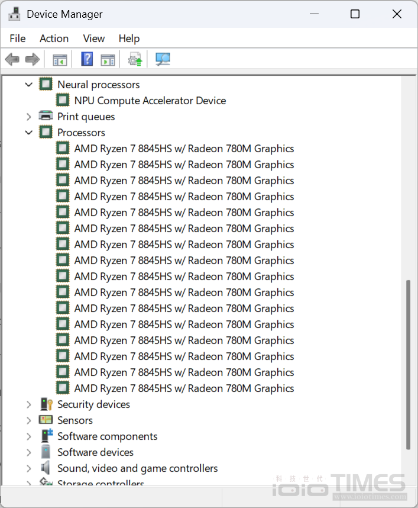The image size is (418, 508).
Task: Collapse the Neural processors category
Action: point(28,85)
